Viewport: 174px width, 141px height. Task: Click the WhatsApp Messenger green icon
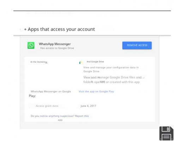pyautogui.click(x=31, y=45)
